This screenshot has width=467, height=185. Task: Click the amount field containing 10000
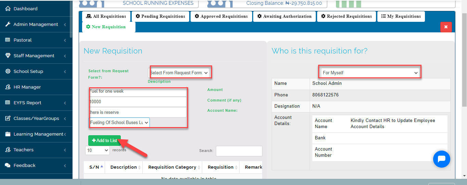point(138,102)
